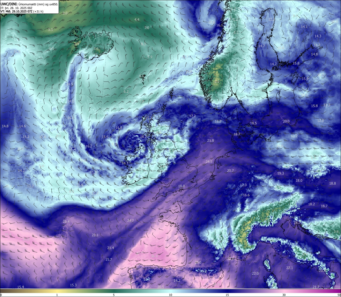This screenshot has height=297, width=341.
Task: Click the UWC/DINI map title text
Action: (29, 4)
